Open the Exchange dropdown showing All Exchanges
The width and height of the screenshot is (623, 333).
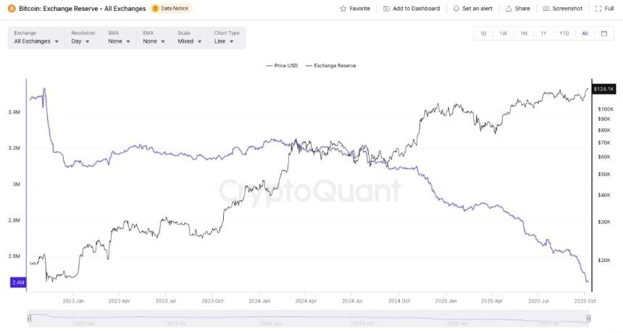[36, 41]
